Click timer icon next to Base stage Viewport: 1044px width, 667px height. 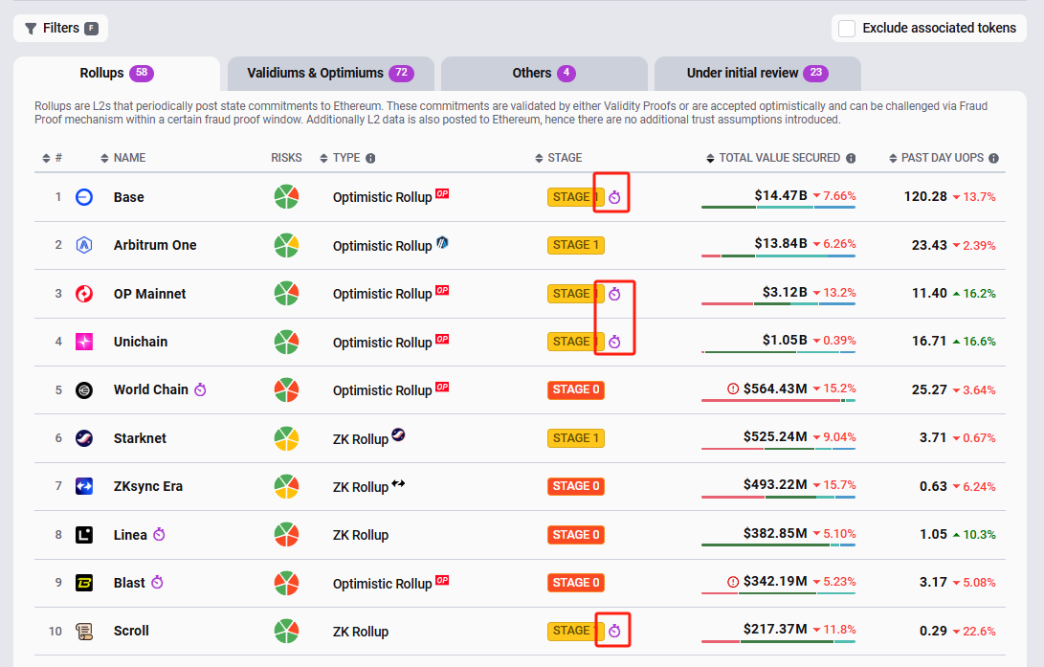614,197
